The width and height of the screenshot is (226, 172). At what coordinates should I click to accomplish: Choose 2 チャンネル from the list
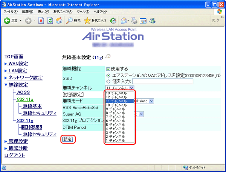point(120,137)
